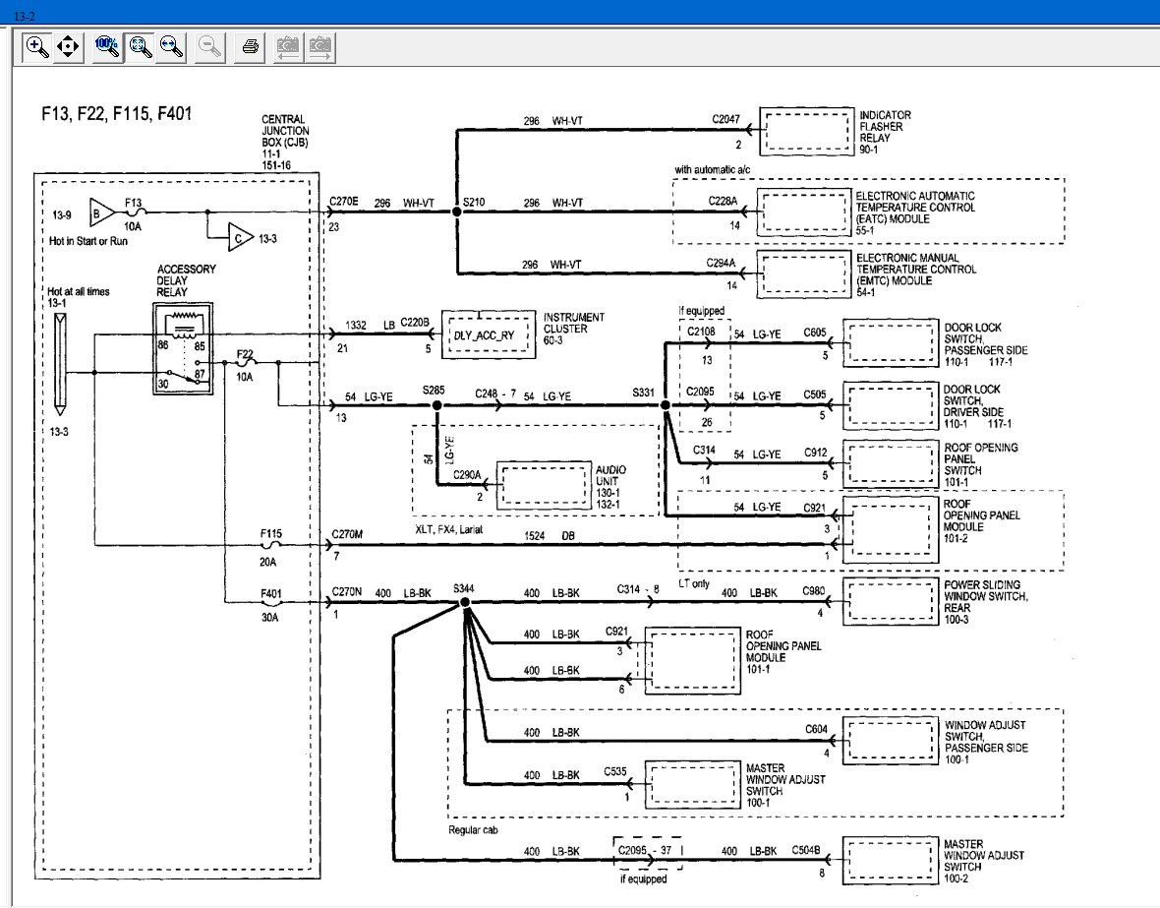
Task: Click the Accessory Delay Relay symbol
Action: [x=185, y=349]
